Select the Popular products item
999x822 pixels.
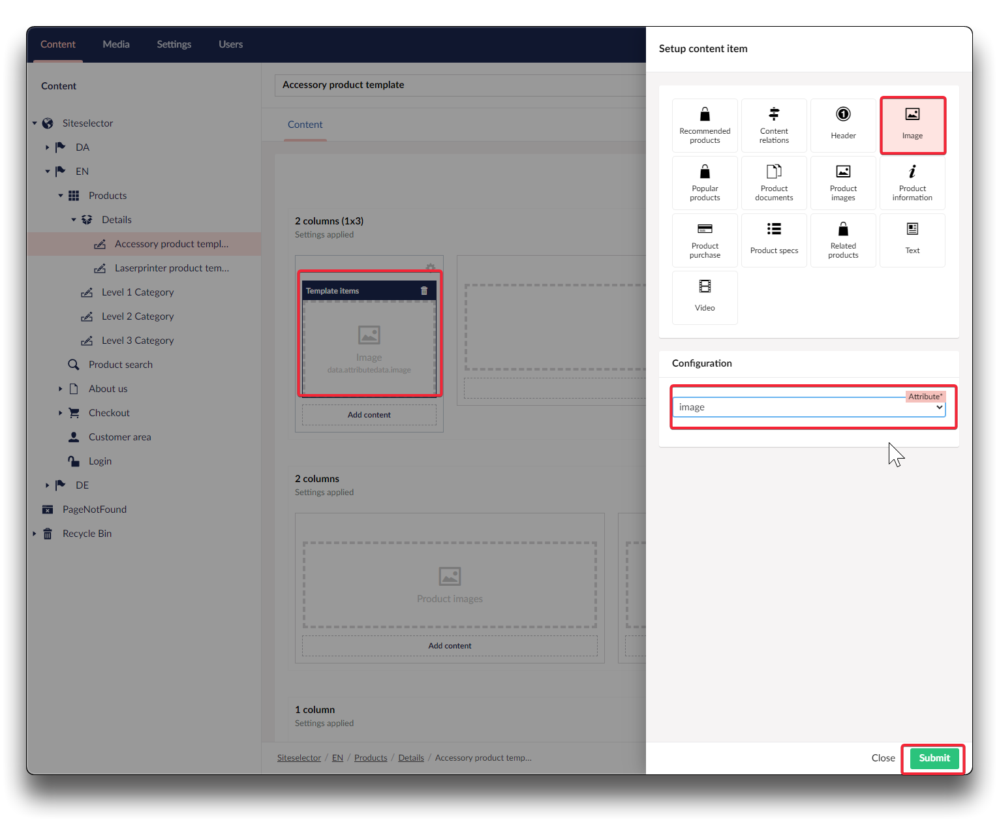[x=705, y=183]
